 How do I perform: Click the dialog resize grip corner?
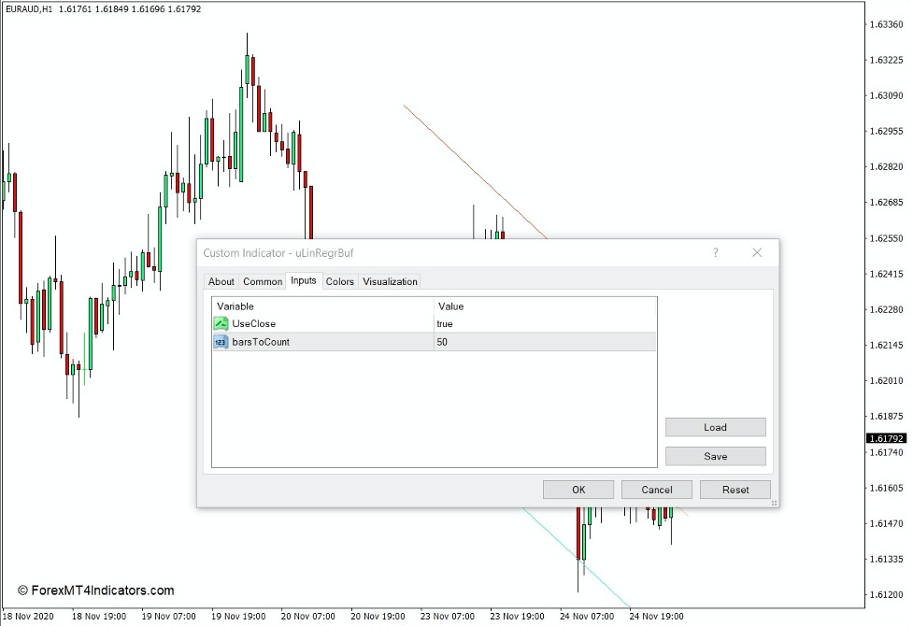coord(777,505)
